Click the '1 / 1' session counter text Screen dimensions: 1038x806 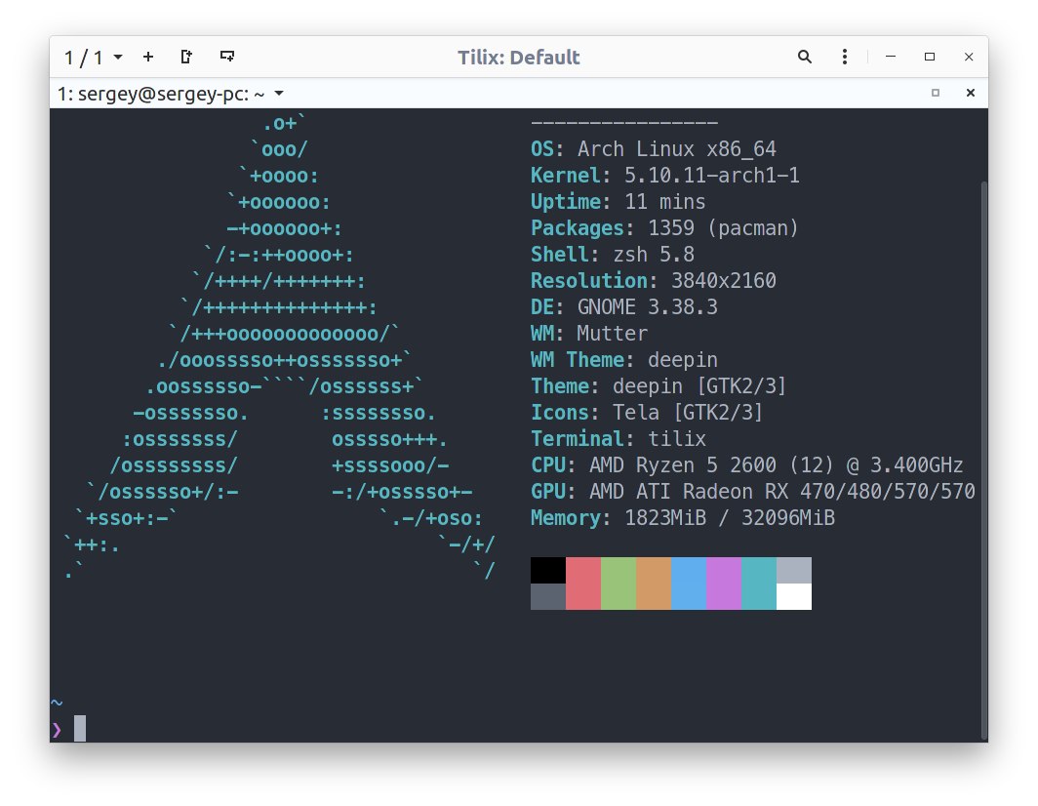pyautogui.click(x=84, y=58)
